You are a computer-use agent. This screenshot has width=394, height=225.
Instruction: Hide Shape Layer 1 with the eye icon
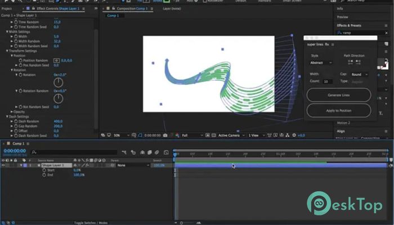3,165
